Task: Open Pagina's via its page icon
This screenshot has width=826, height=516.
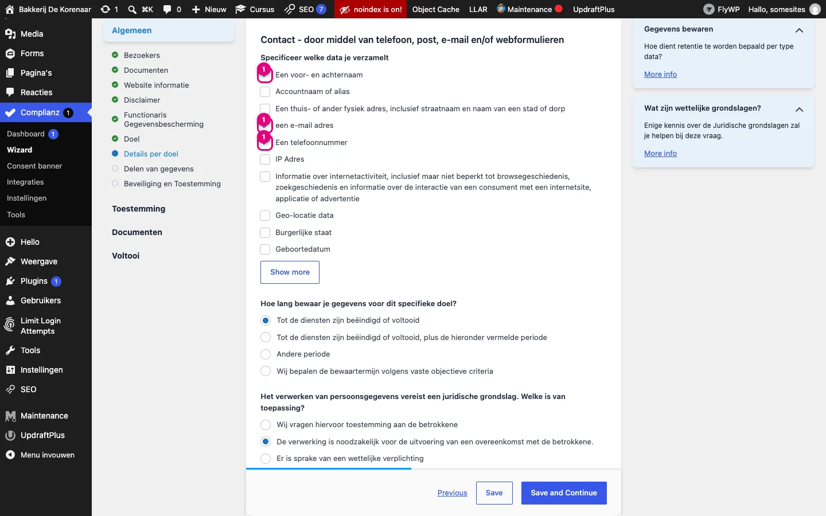Action: pos(10,73)
